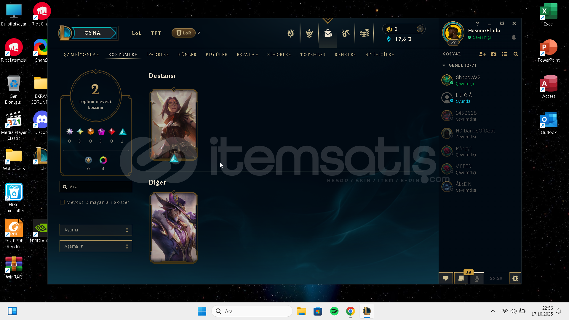Click the add friend icon
This screenshot has width=569, height=320.
coord(482,54)
